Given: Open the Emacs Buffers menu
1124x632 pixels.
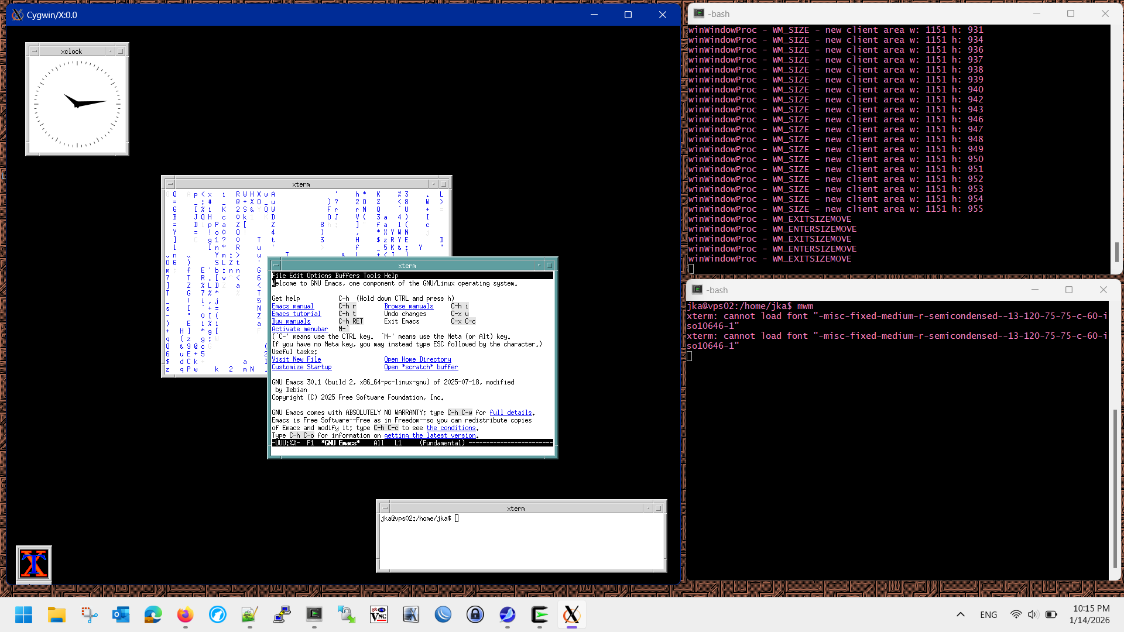Looking at the screenshot, I should coord(347,276).
